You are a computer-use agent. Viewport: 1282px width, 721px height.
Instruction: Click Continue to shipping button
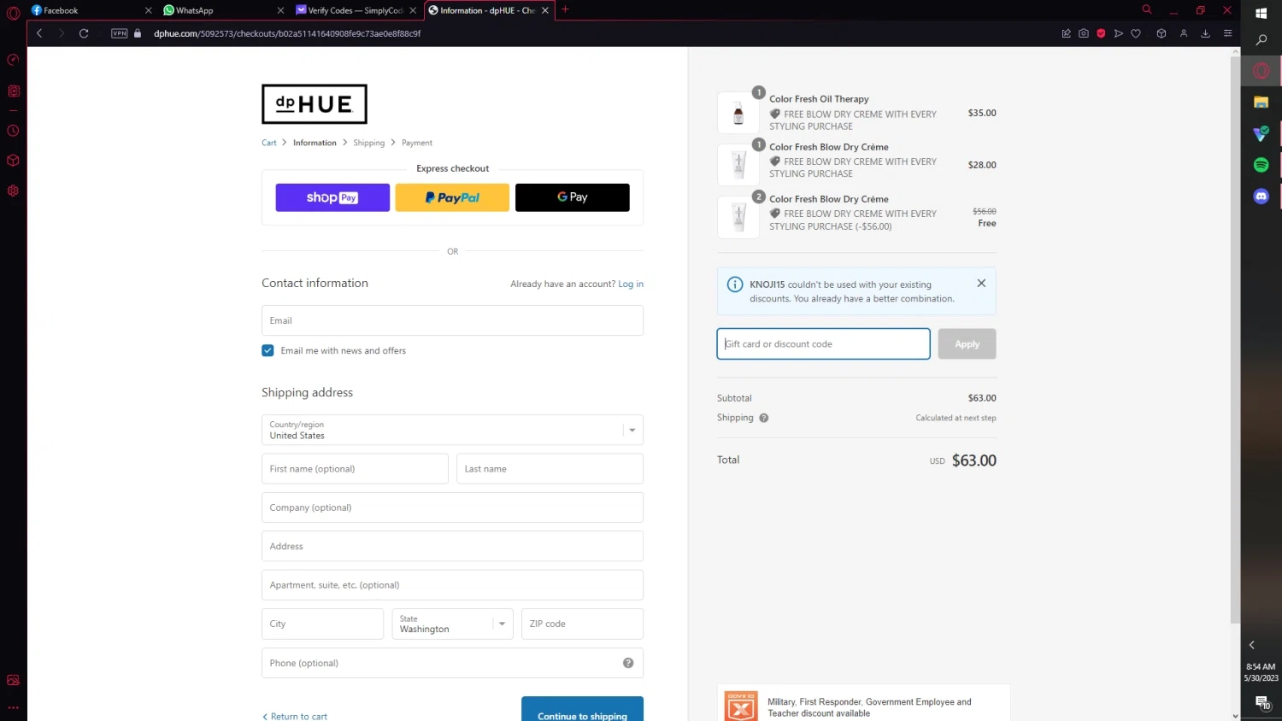click(582, 711)
